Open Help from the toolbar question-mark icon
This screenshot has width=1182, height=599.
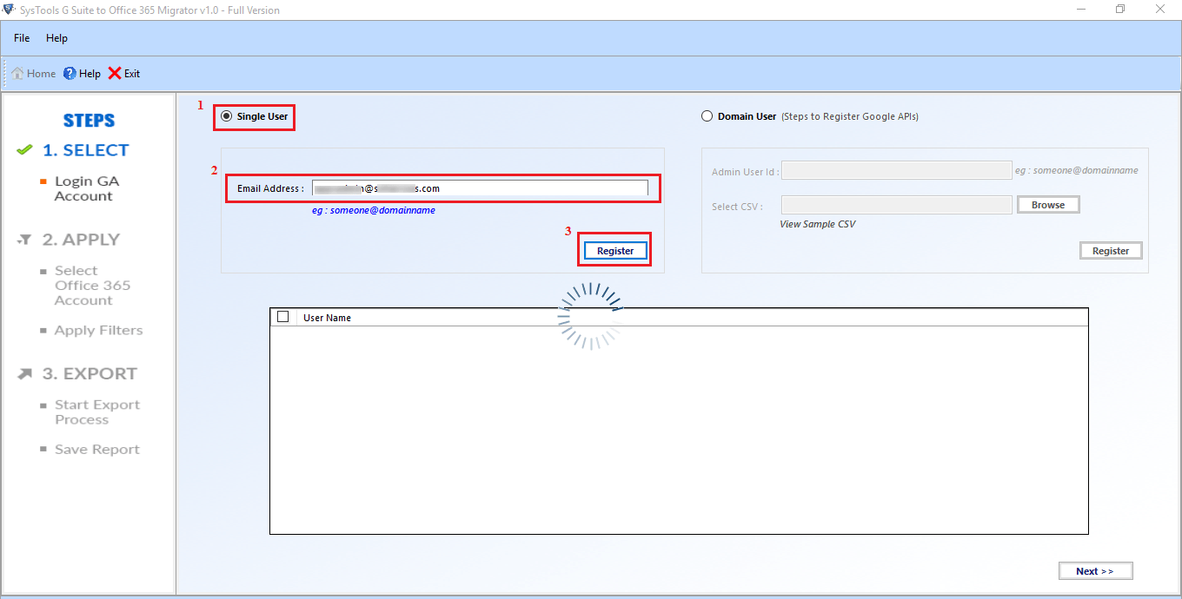[x=70, y=74]
